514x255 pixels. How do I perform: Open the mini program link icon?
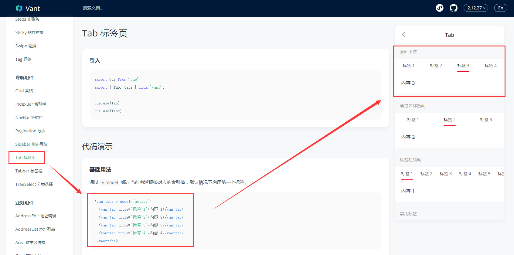click(x=440, y=8)
